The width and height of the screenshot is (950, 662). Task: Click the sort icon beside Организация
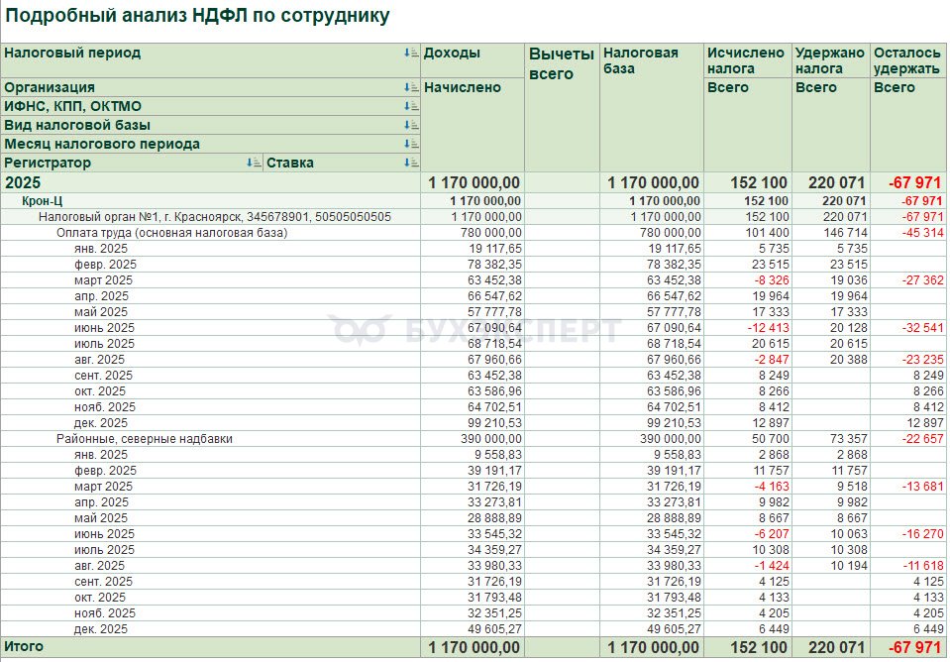point(411,87)
